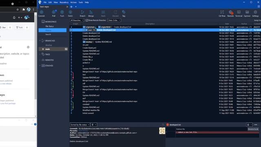This screenshot has width=261, height=147.
Task: Open the Repository menu
Action: (64, 2)
